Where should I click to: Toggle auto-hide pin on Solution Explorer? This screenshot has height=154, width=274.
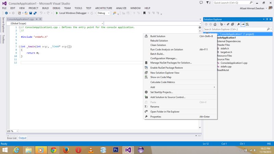pos(267,19)
